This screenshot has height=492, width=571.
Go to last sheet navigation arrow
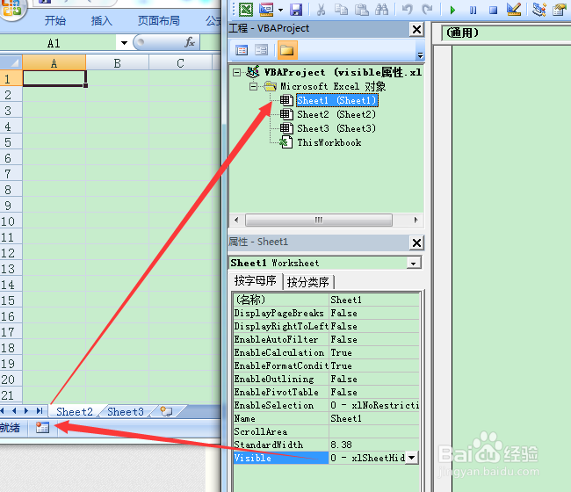[40, 411]
